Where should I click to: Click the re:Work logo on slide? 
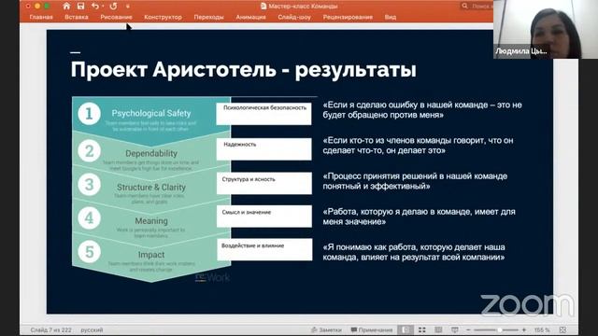pyautogui.click(x=212, y=278)
